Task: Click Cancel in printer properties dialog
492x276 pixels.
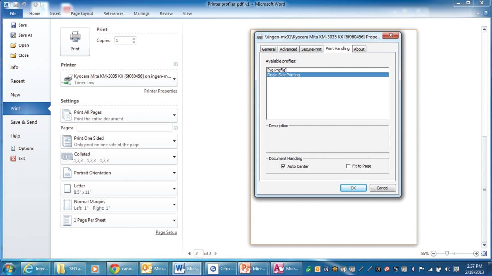Action: pyautogui.click(x=383, y=188)
